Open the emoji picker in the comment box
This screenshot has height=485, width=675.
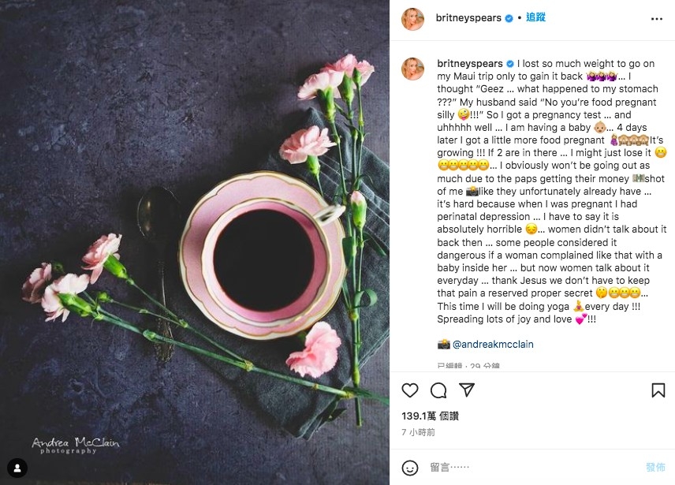click(x=410, y=468)
